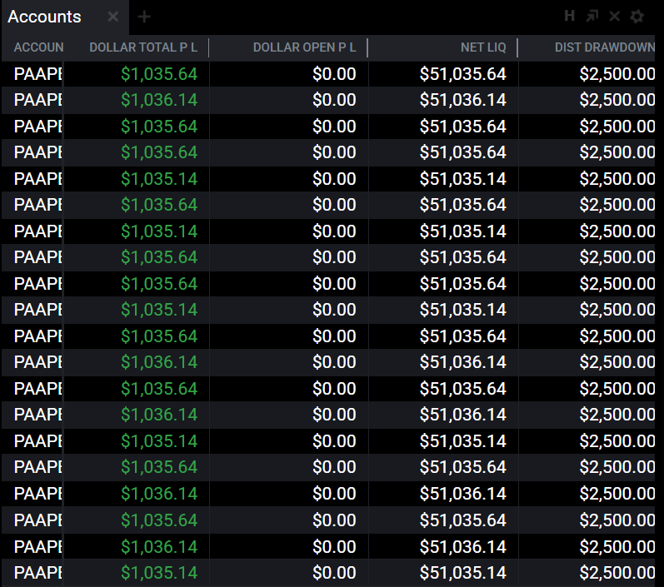Select the second row's $51,036.14 Net Liq value

(x=463, y=100)
